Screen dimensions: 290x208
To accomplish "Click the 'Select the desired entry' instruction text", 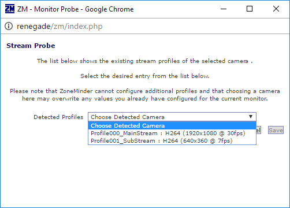I will 145,76.
